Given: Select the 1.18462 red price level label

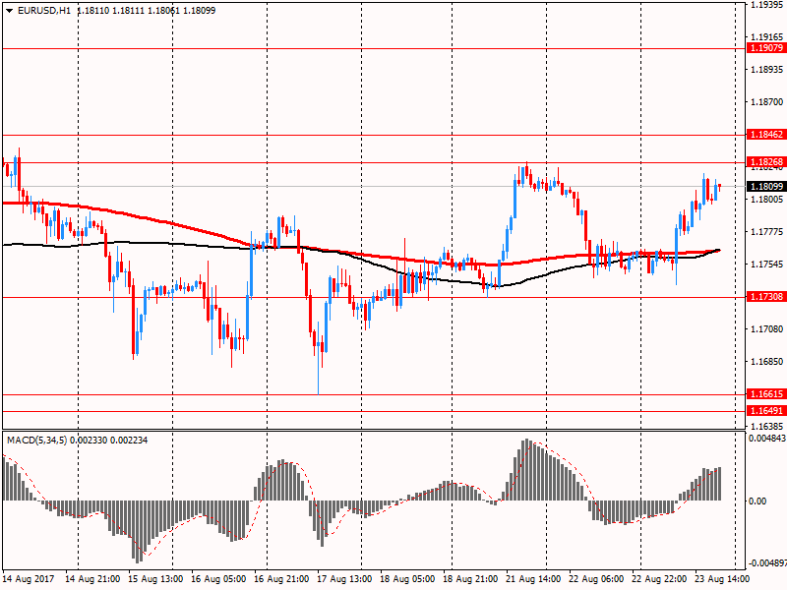Looking at the screenshot, I should pos(766,135).
